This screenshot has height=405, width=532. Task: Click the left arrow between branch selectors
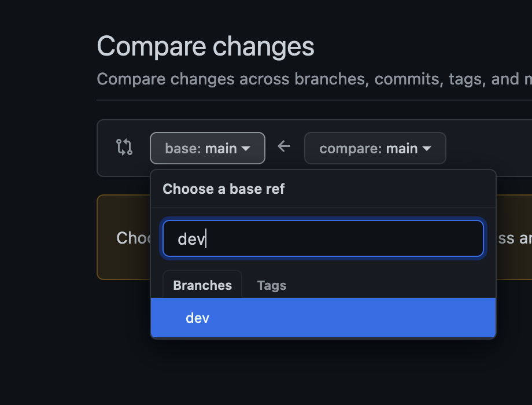point(284,147)
